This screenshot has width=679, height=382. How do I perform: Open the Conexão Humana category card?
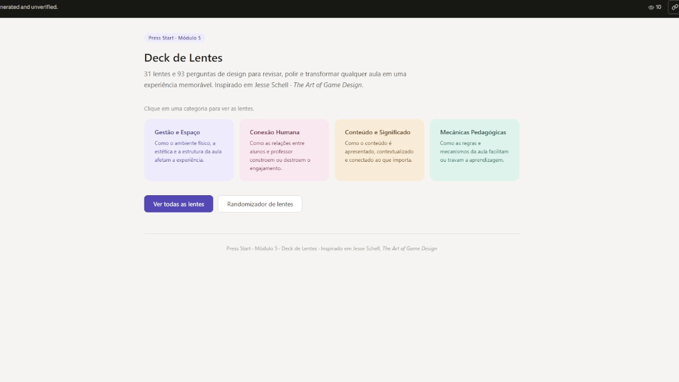(284, 150)
